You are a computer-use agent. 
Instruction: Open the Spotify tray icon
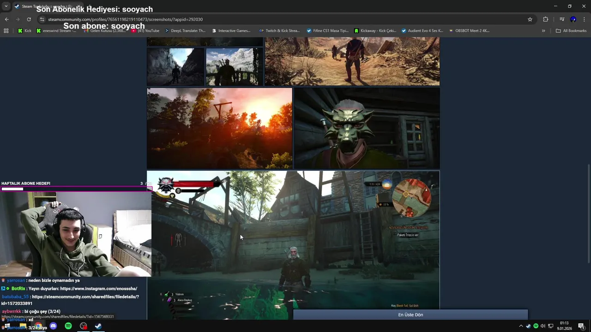(x=536, y=326)
